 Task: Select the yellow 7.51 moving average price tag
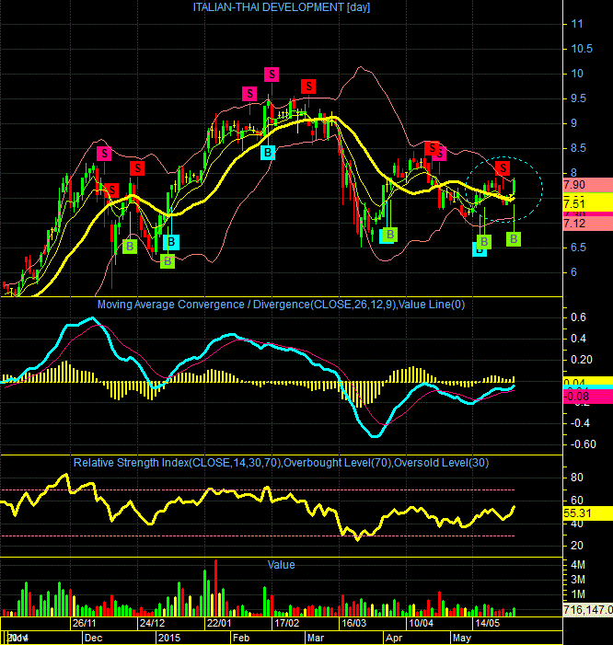coord(587,202)
